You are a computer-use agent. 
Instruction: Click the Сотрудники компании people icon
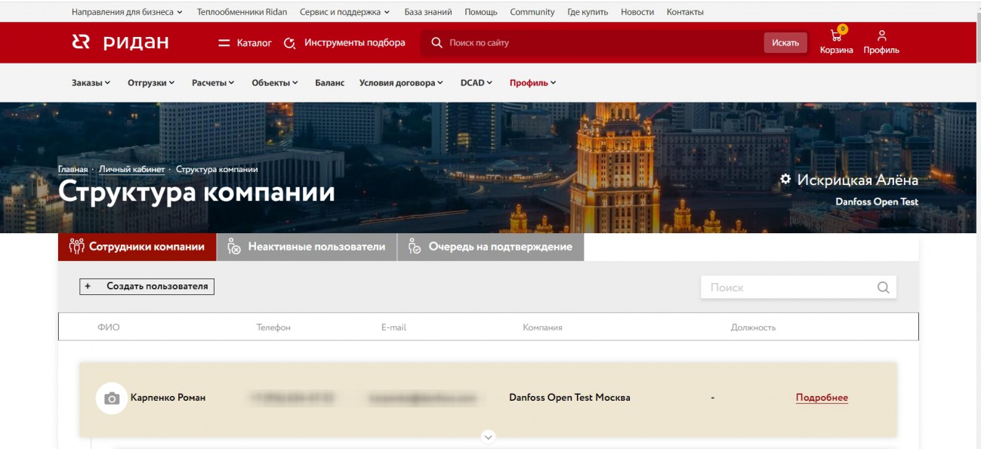pos(76,244)
